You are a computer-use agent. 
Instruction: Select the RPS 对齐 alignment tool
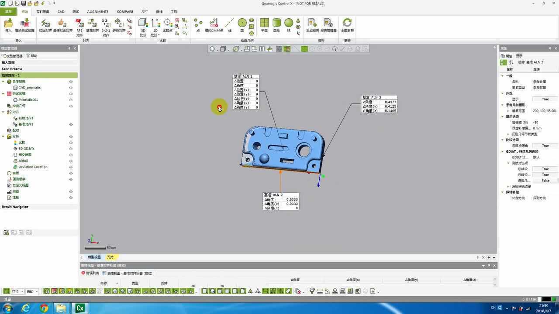click(79, 26)
